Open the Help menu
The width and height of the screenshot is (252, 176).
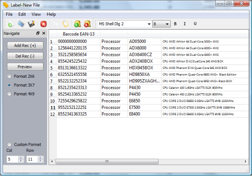pos(51,14)
